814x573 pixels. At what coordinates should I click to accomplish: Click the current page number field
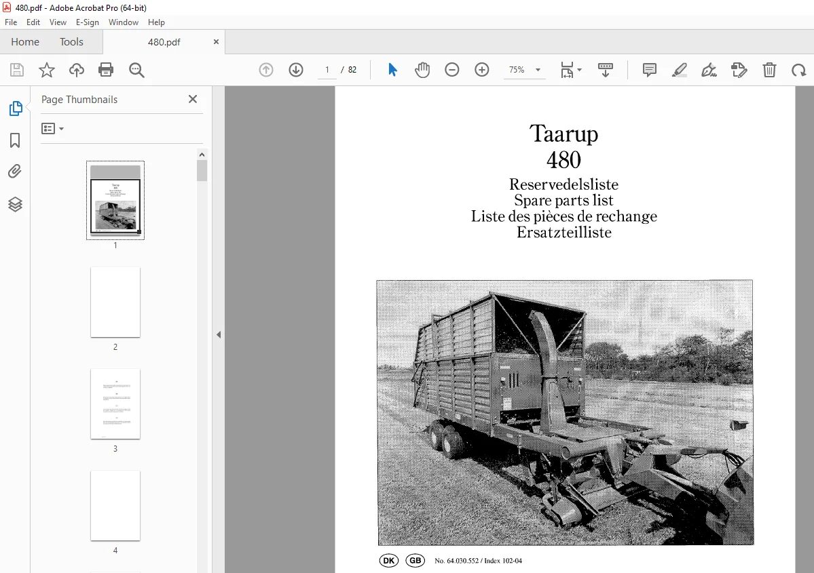pyautogui.click(x=327, y=69)
